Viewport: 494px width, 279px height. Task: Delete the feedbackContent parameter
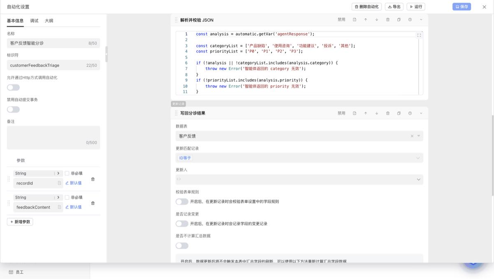coord(93,203)
